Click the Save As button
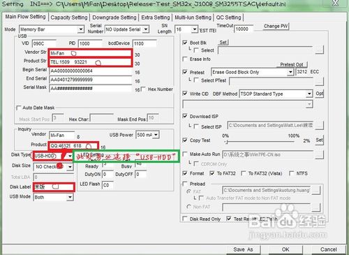Screen dimensions: 349x255 pyautogui.click(x=243, y=249)
